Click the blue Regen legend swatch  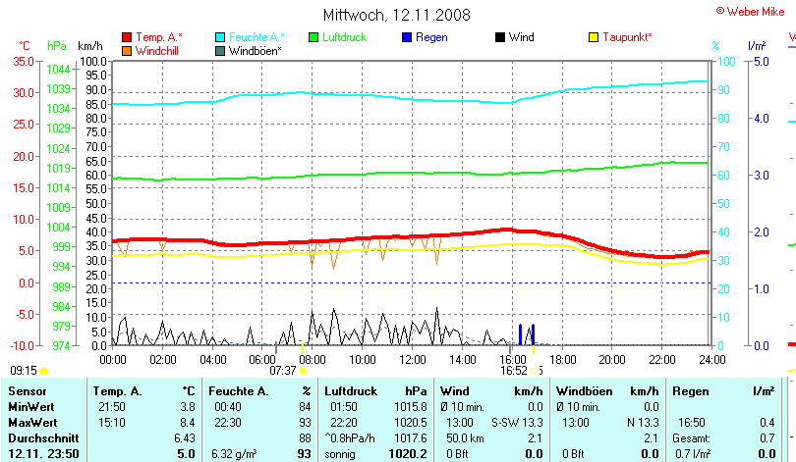point(407,37)
